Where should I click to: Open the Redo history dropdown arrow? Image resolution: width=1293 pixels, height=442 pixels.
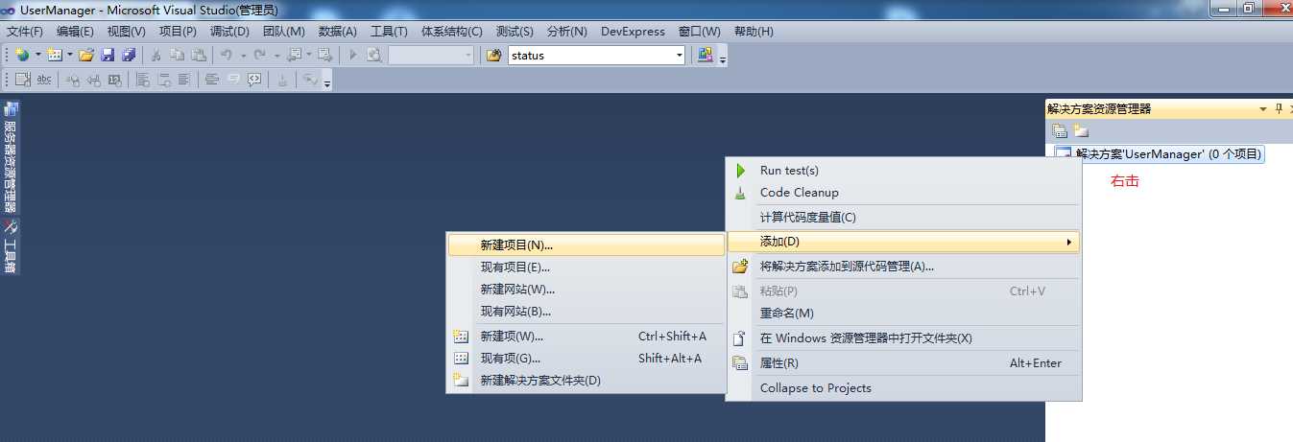pyautogui.click(x=276, y=56)
